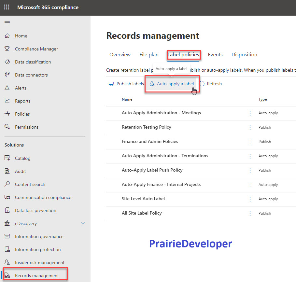This screenshot has height=282, width=296.
Task: Collapse navigation with the hamburger menu icon
Action: pos(7,23)
